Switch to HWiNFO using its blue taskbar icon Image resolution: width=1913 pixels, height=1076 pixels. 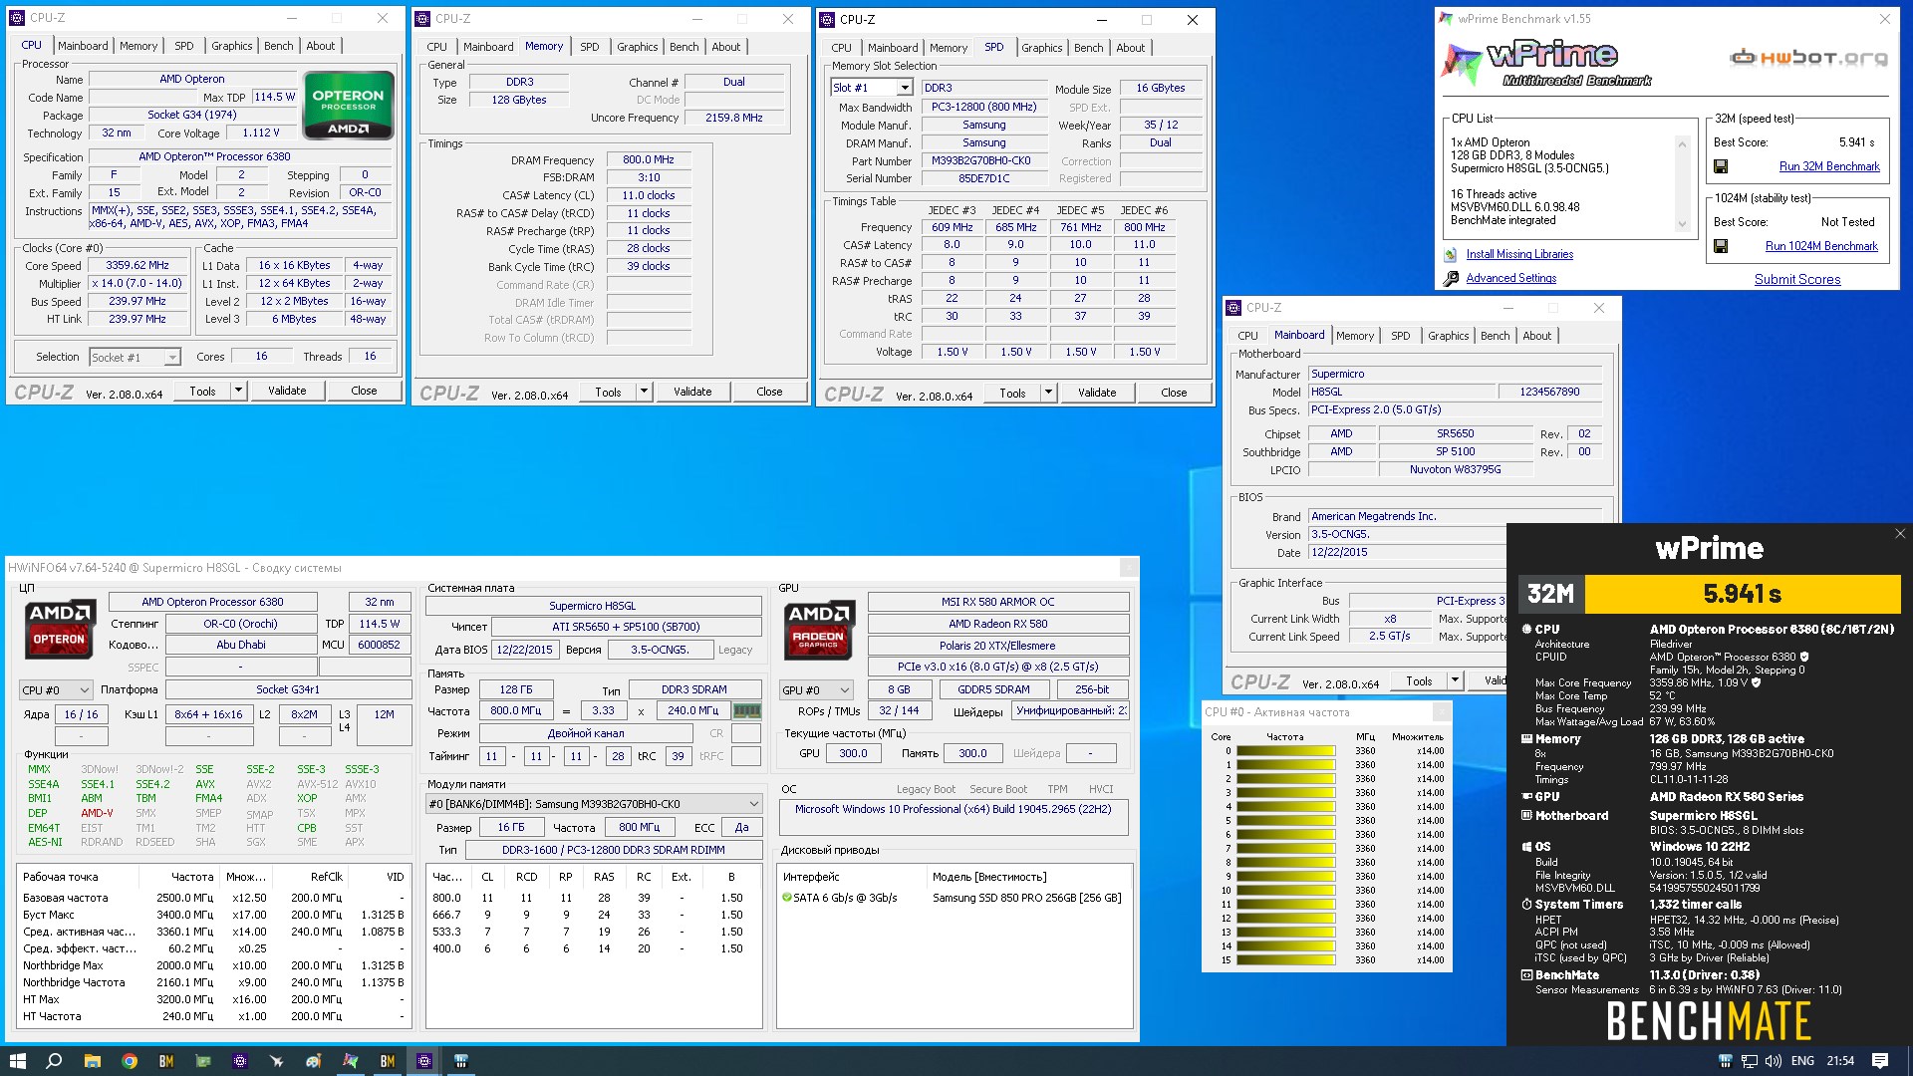pos(461,1061)
